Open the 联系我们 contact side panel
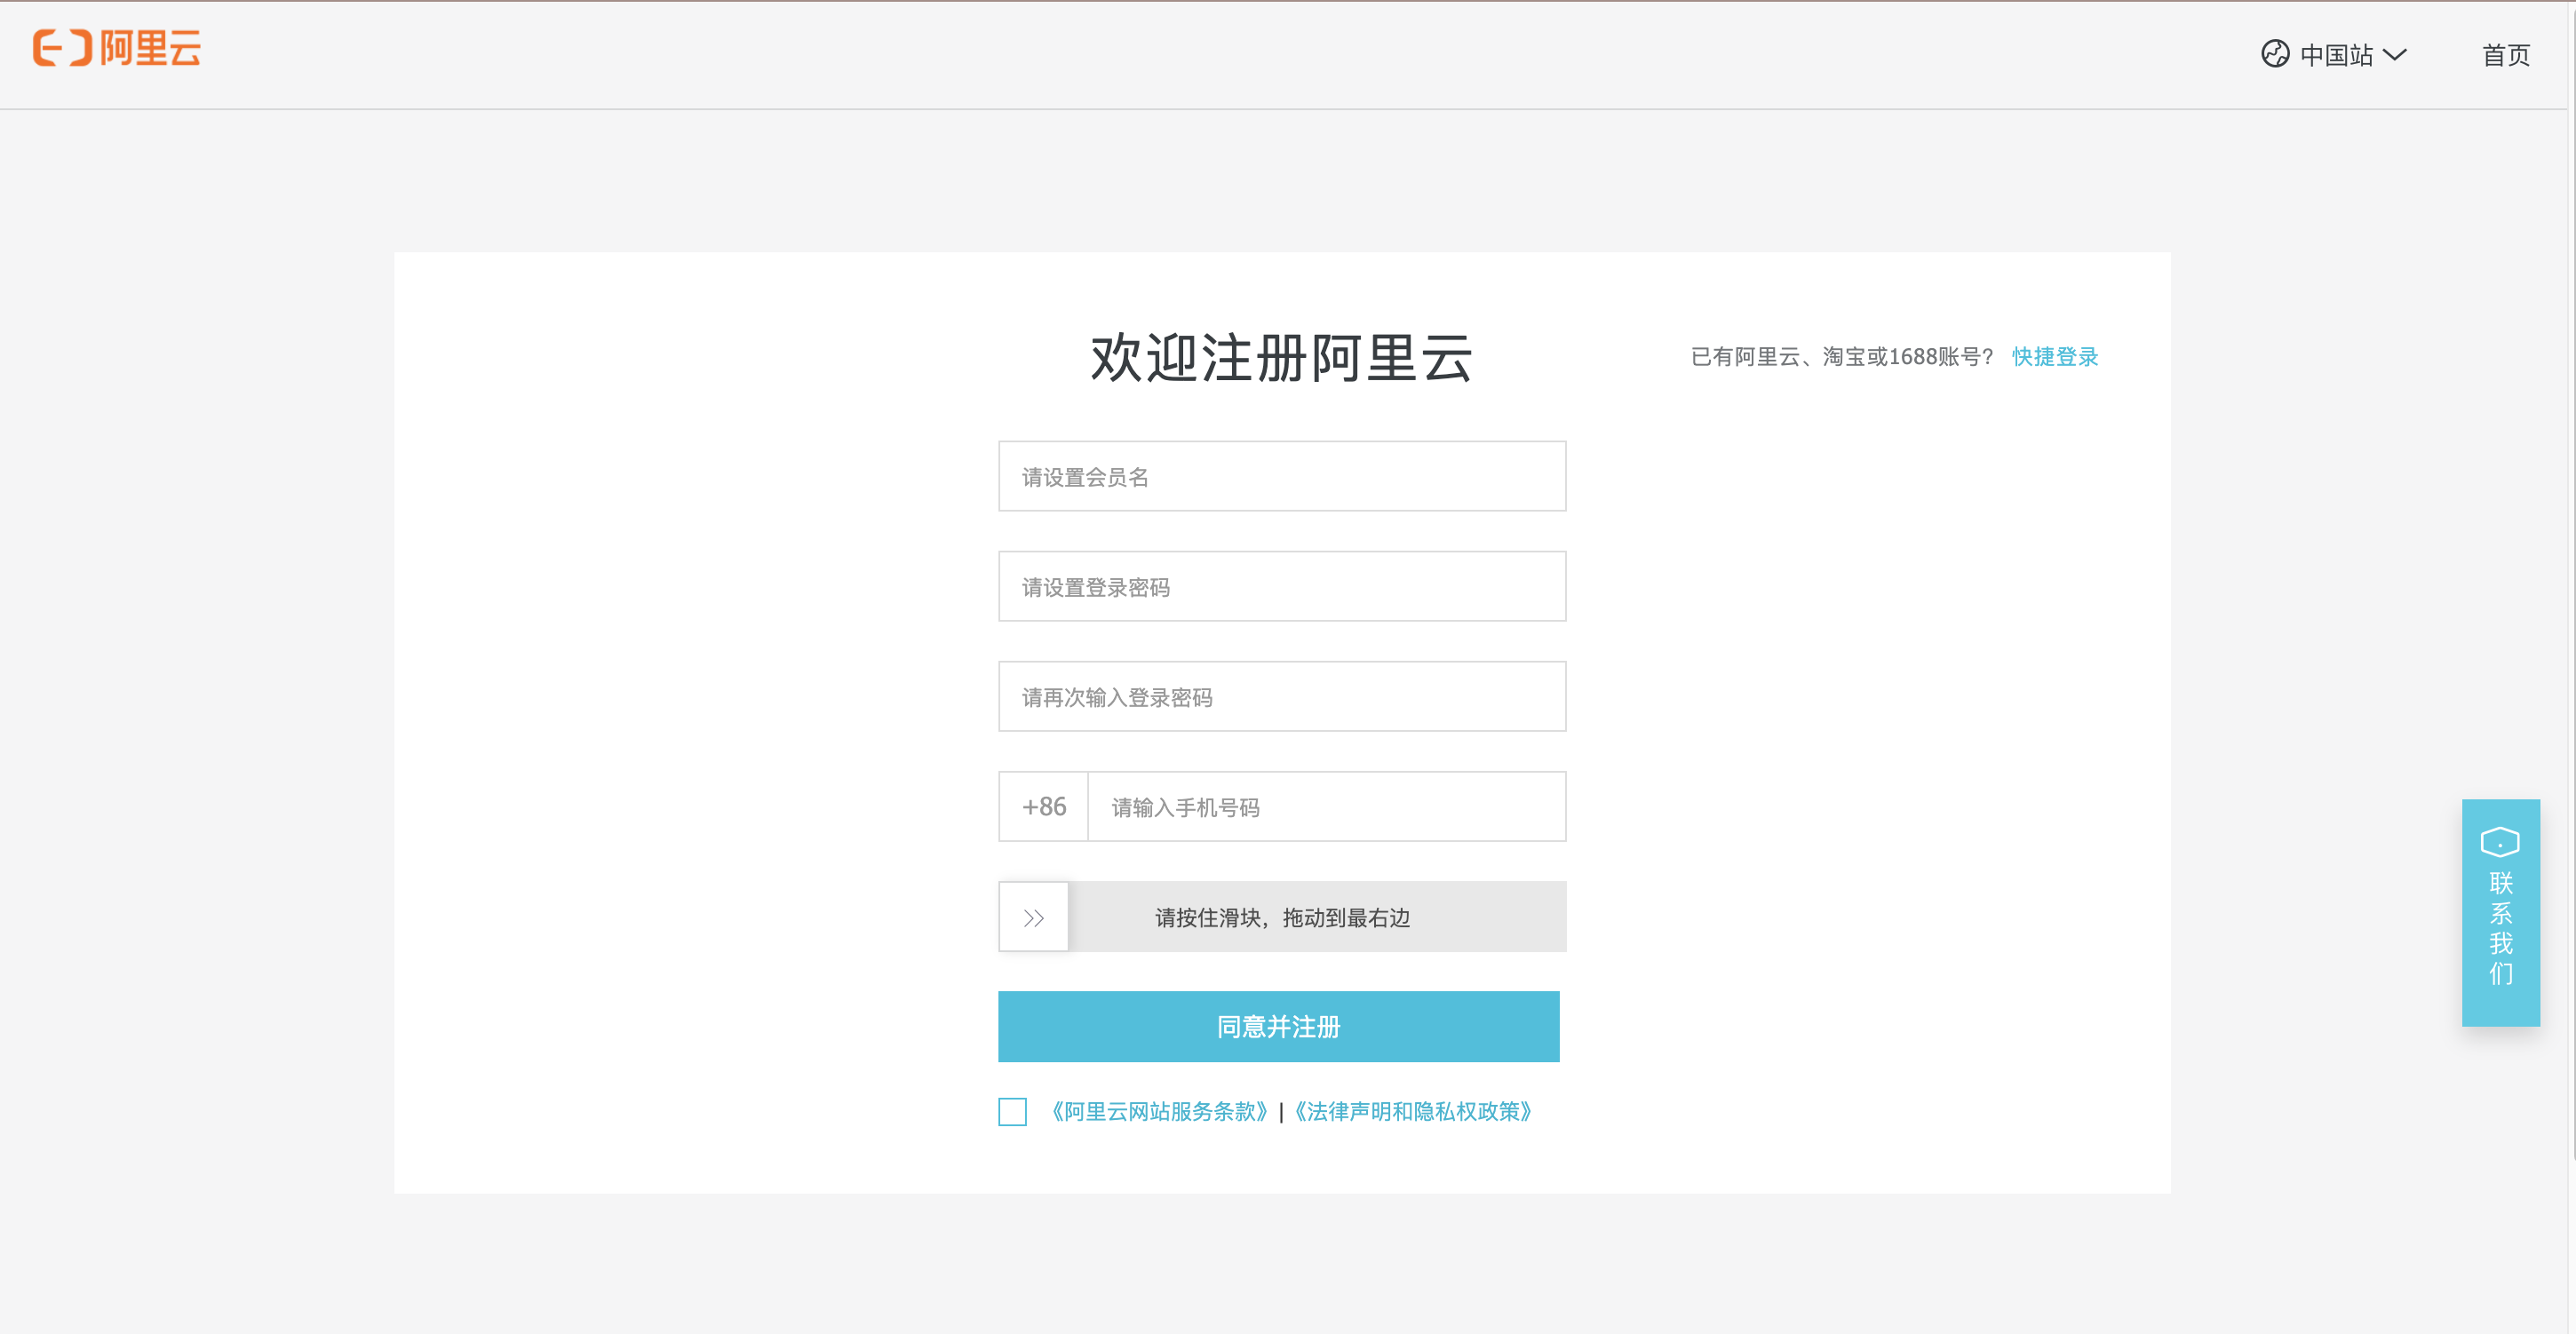2576x1334 pixels. coord(2501,913)
